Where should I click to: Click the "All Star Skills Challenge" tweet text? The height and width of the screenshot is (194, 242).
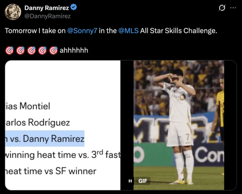click(179, 31)
